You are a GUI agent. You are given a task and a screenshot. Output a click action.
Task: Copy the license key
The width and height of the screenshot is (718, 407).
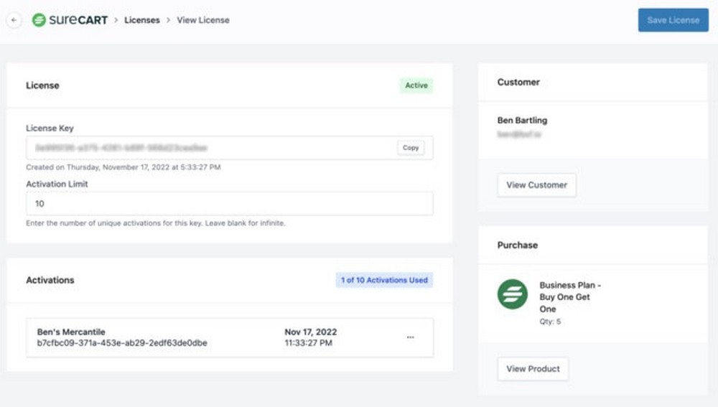(411, 147)
